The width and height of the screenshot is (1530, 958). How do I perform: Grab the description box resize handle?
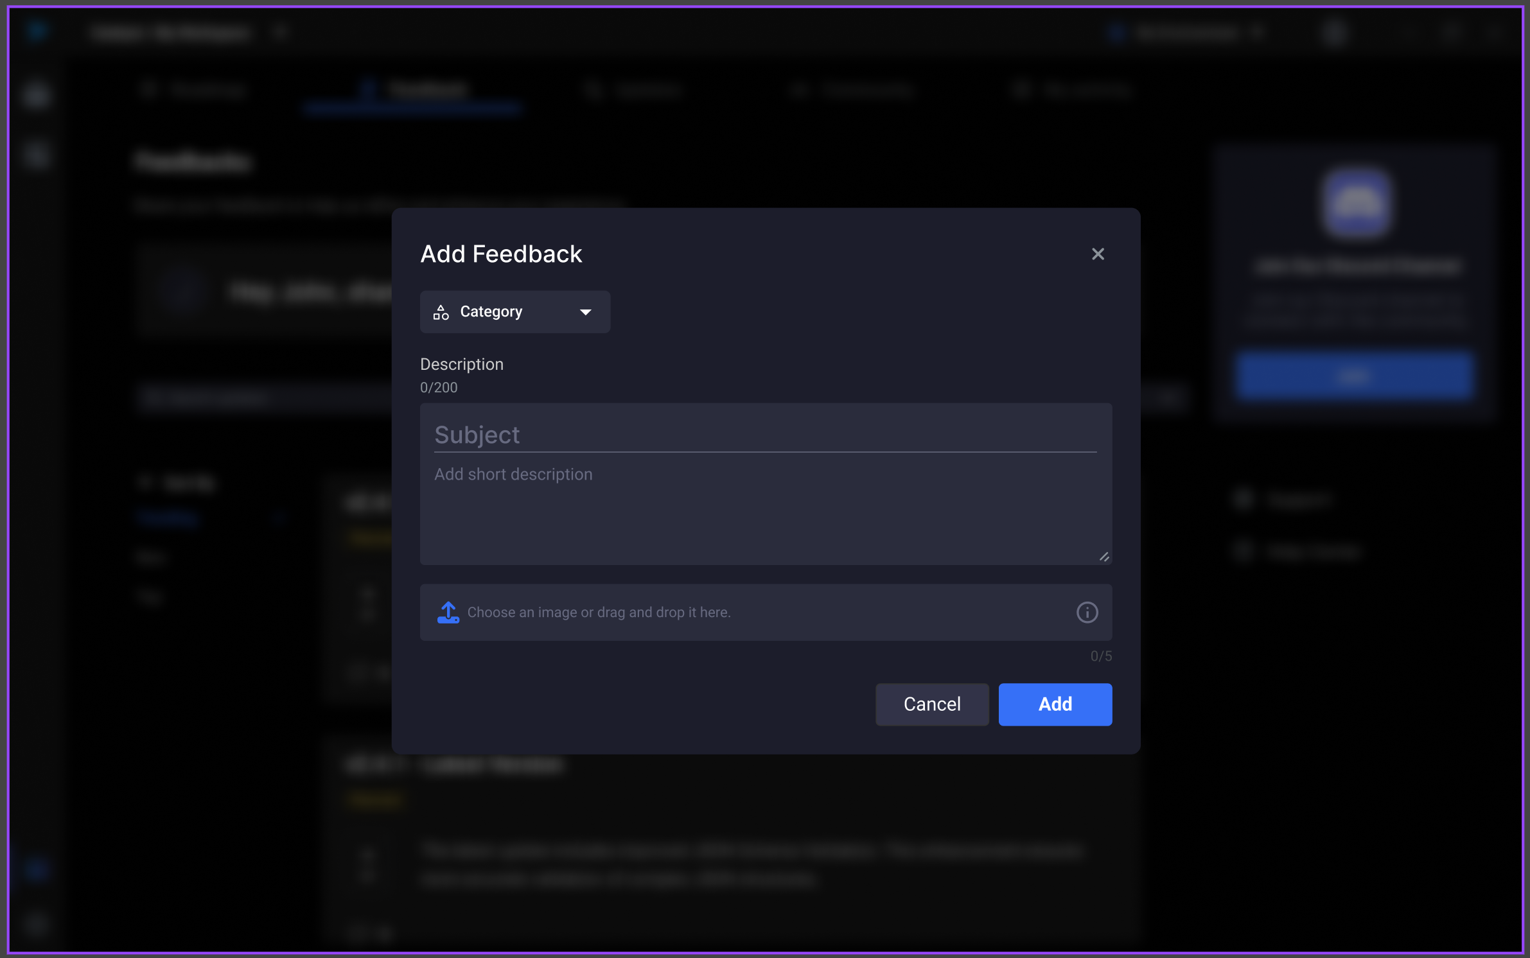(x=1104, y=557)
